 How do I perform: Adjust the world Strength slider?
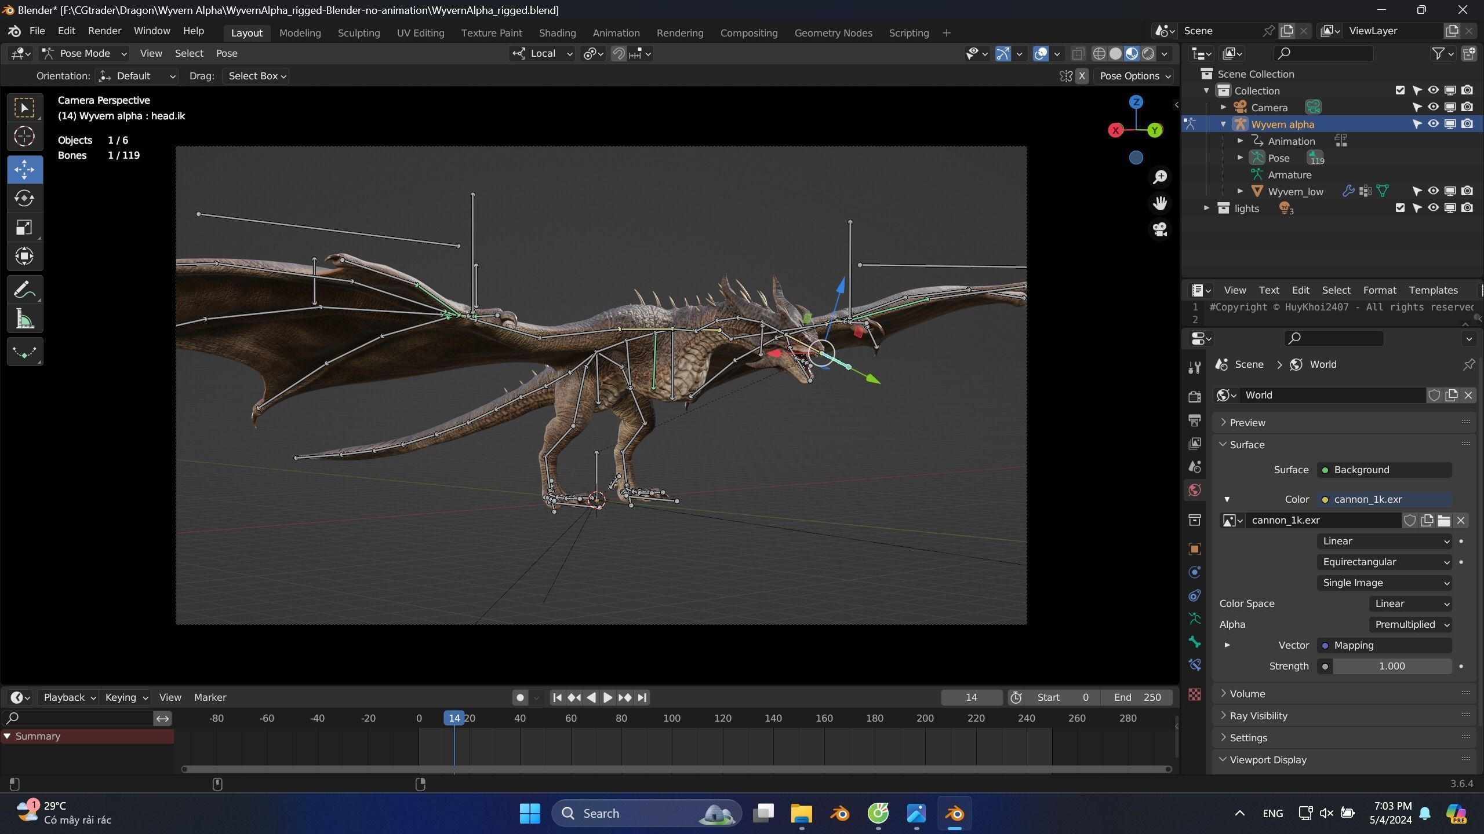click(1391, 667)
